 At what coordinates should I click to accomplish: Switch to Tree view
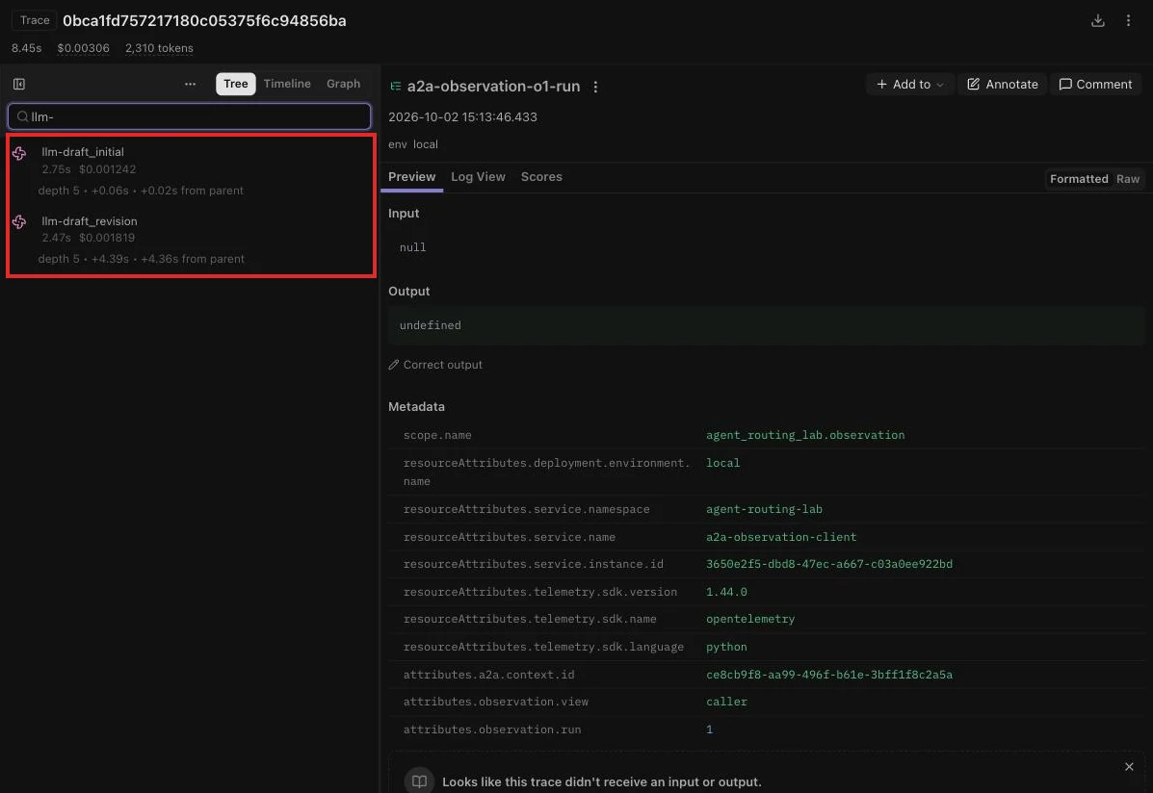click(x=235, y=84)
